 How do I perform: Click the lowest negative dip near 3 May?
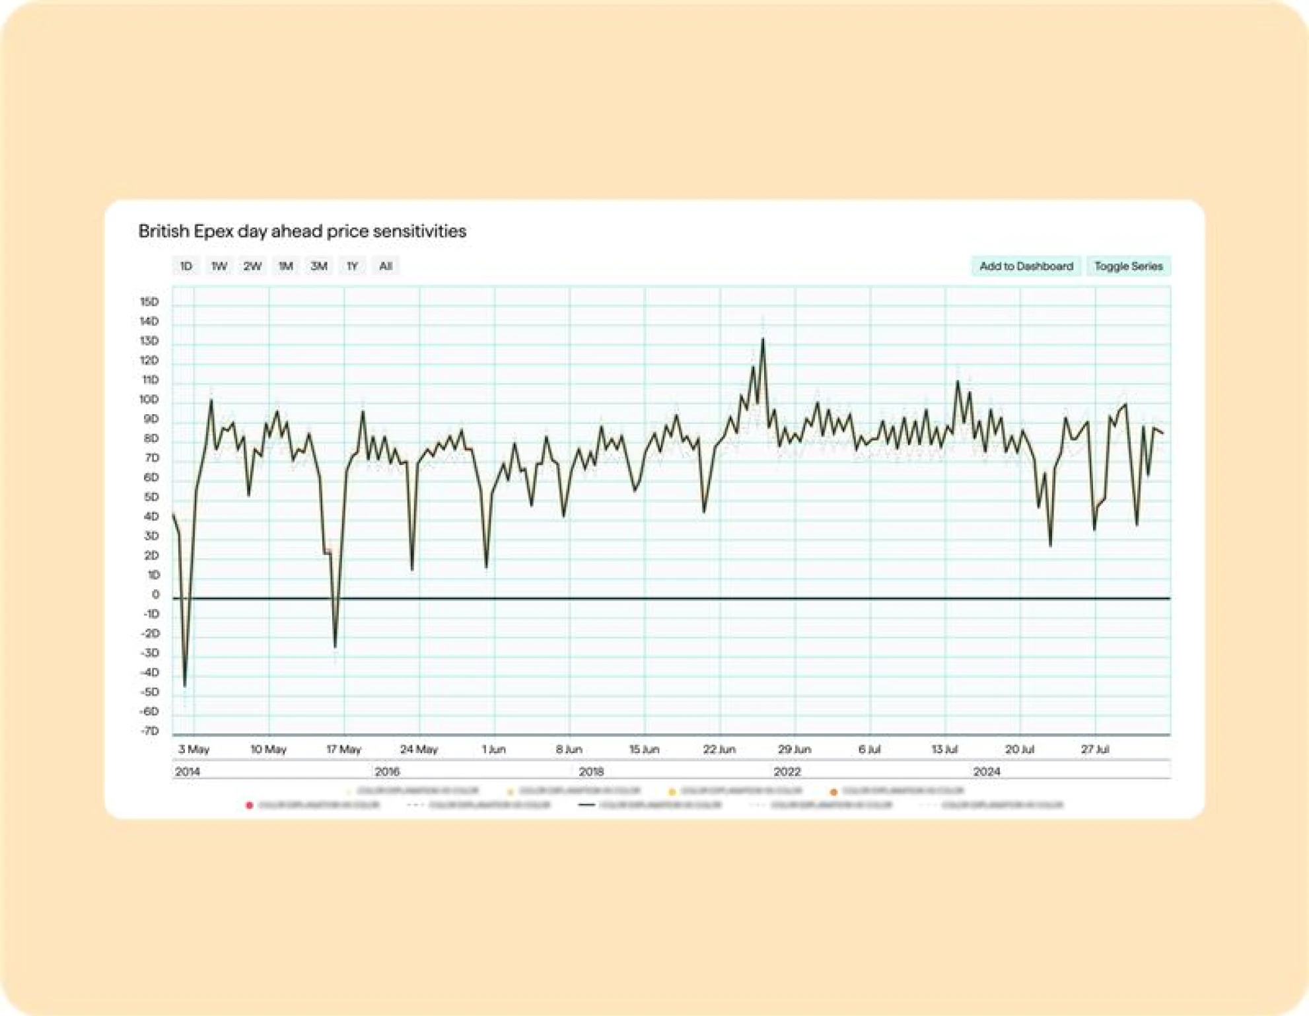click(x=185, y=685)
